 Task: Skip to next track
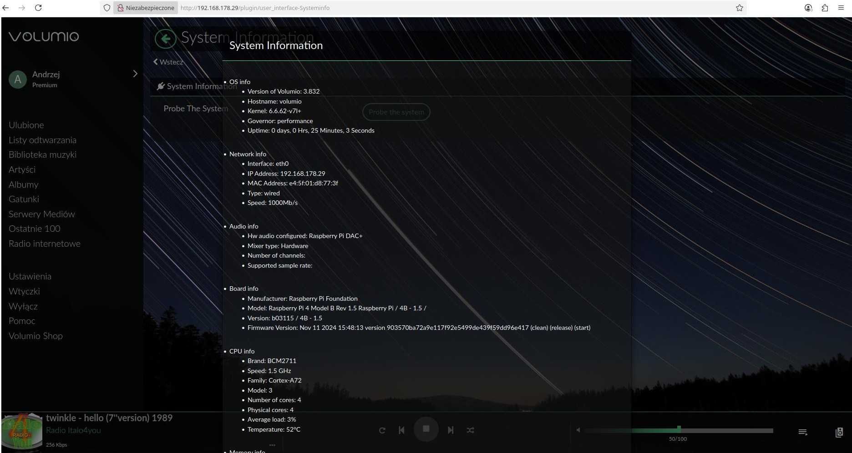(451, 430)
